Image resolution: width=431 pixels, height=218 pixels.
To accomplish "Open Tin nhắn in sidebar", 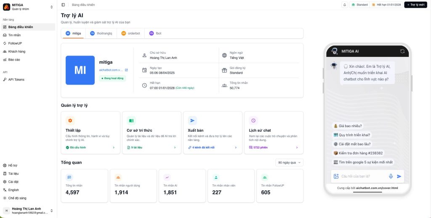I will pyautogui.click(x=28, y=35).
